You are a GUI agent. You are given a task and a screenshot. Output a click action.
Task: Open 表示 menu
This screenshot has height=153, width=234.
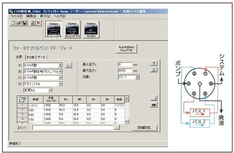click(45, 16)
